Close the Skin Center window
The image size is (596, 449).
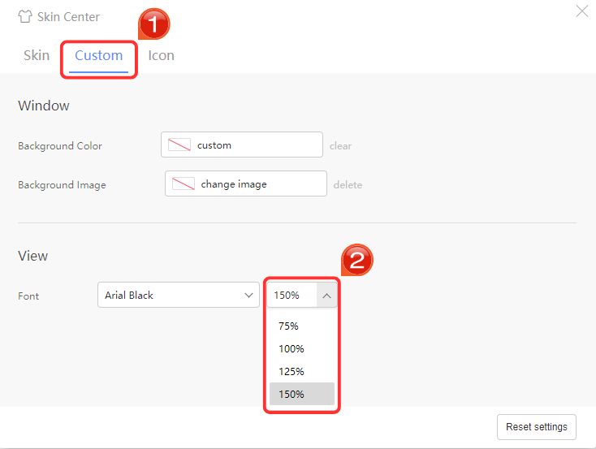[x=581, y=11]
